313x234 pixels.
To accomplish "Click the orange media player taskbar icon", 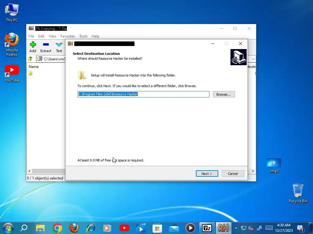I will pyautogui.click(x=107, y=228).
